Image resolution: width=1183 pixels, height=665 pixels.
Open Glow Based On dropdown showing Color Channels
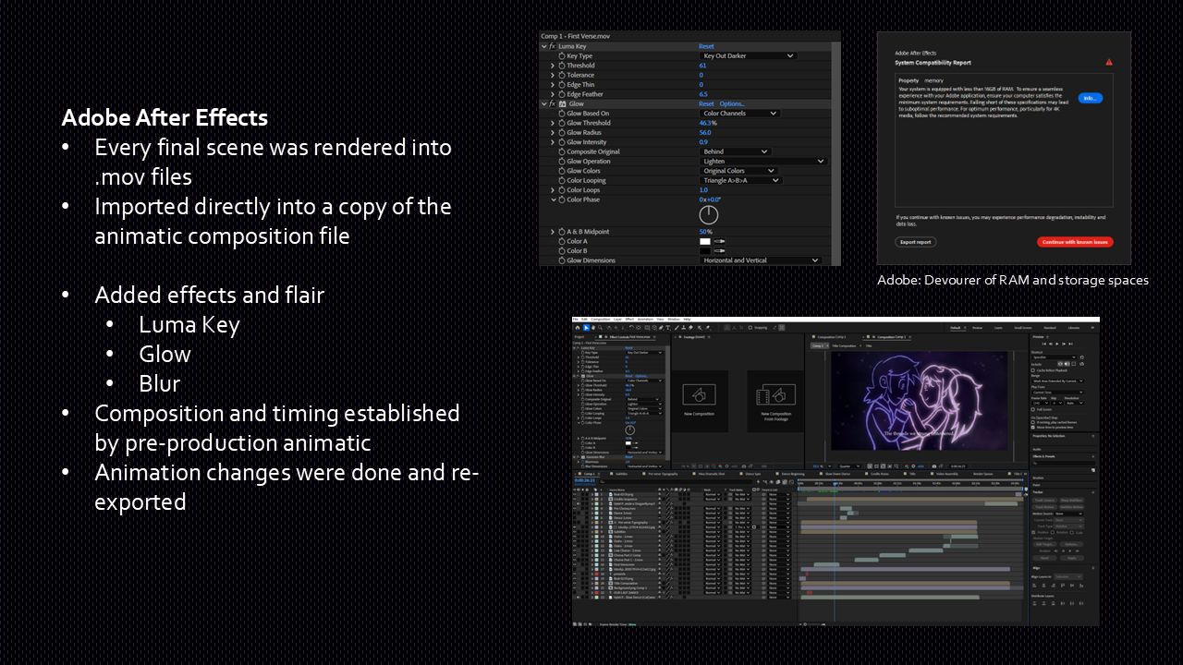click(739, 114)
